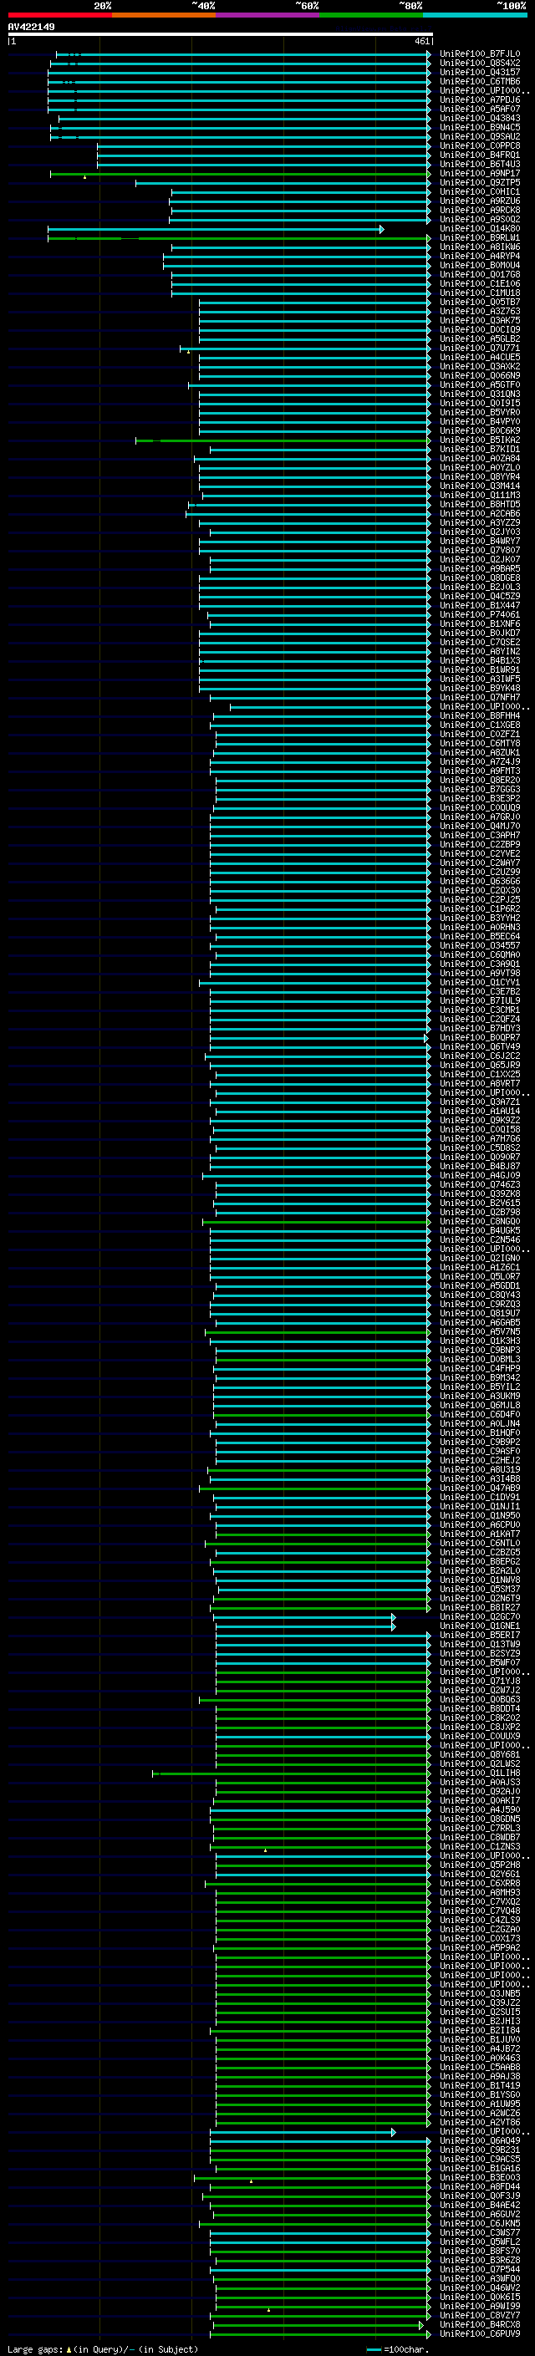Open hit UniRef100_Q1GNE1

coord(479,1626)
